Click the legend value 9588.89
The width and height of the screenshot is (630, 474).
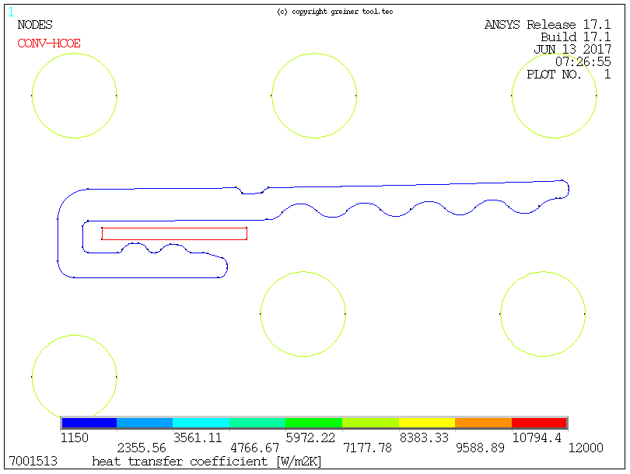pos(481,448)
